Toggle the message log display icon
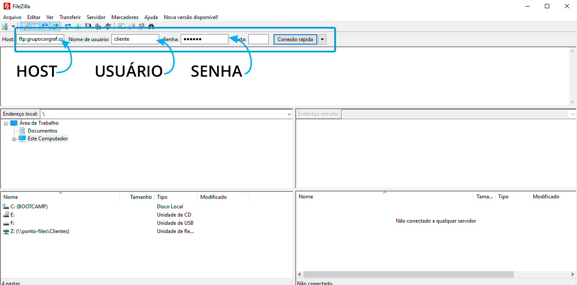 [x=25, y=26]
